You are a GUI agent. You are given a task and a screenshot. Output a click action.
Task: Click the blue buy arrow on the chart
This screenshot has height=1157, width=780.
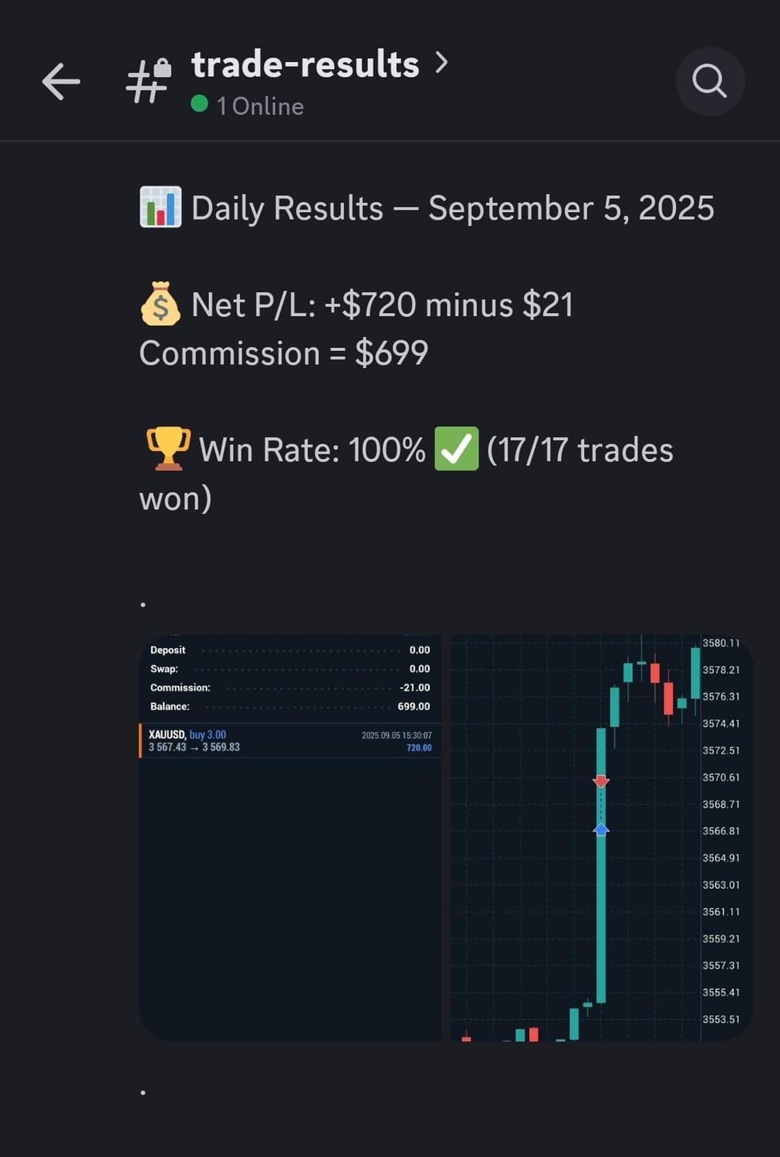click(601, 829)
